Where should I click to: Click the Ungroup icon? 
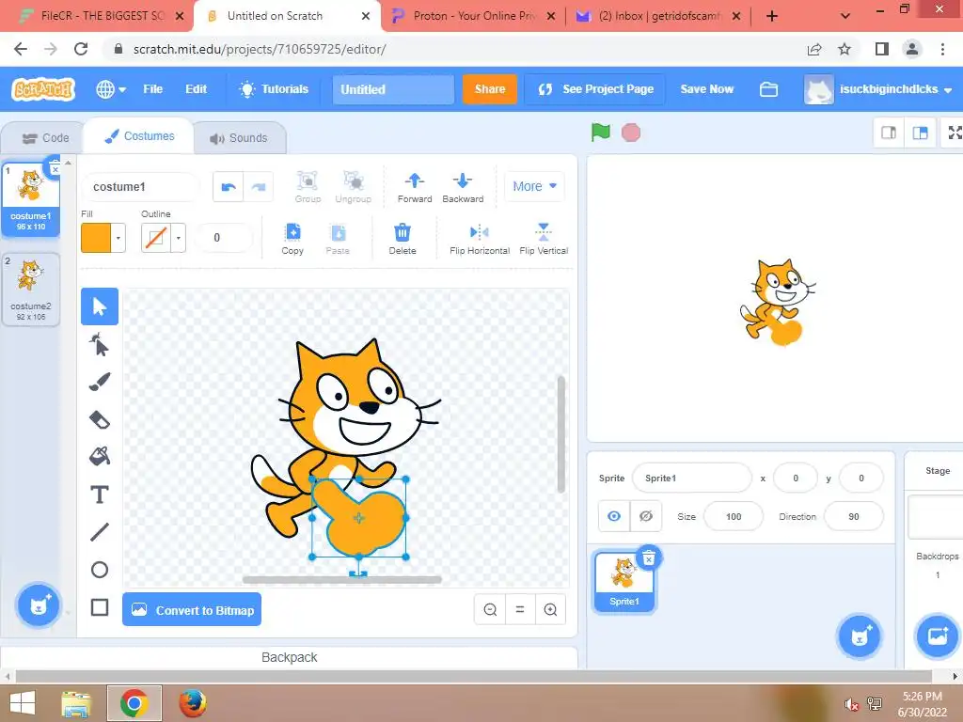(x=354, y=187)
